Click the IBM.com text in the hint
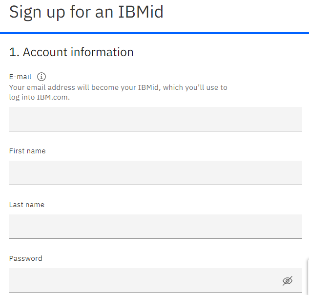Screen dimensions: 309x295 click(x=53, y=97)
